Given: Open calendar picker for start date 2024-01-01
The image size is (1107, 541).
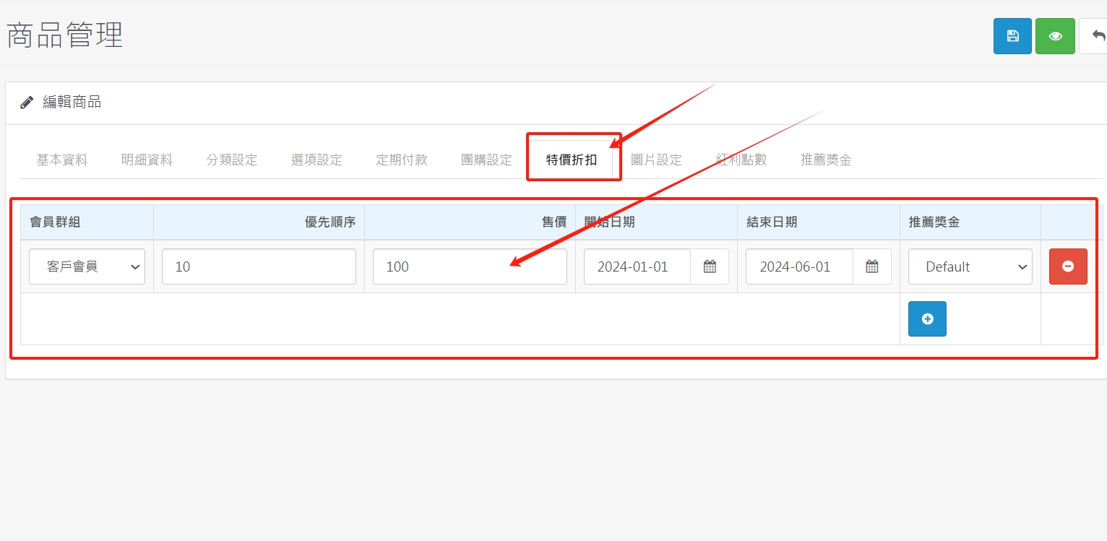Looking at the screenshot, I should (710, 267).
